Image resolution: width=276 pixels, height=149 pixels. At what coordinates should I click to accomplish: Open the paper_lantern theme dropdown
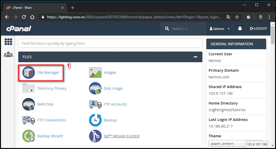(x=235, y=143)
